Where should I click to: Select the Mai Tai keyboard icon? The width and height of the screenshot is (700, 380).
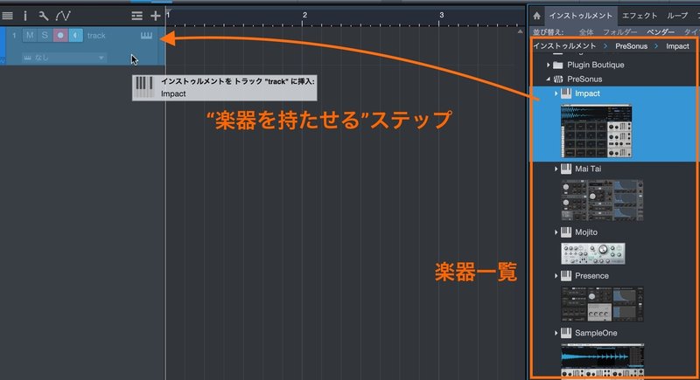pyautogui.click(x=566, y=169)
